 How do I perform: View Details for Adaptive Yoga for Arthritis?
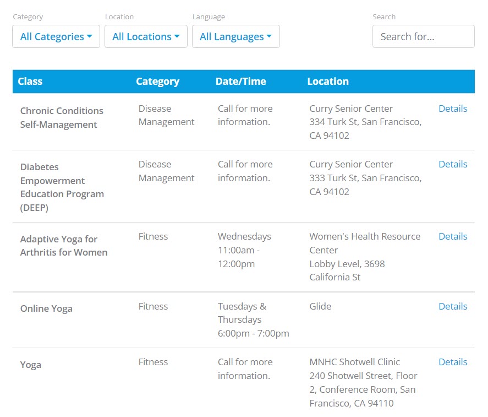point(452,236)
